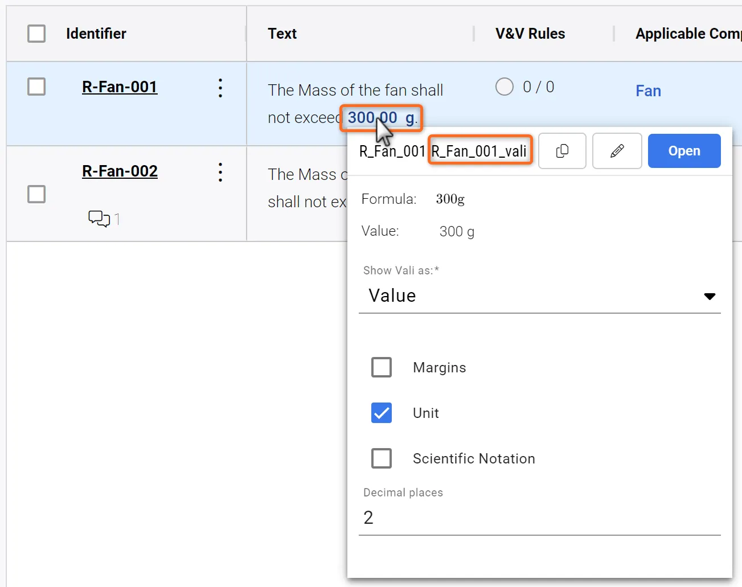Open the three-dot menu for R-Fan-001
Image resolution: width=742 pixels, height=587 pixels.
click(x=220, y=88)
